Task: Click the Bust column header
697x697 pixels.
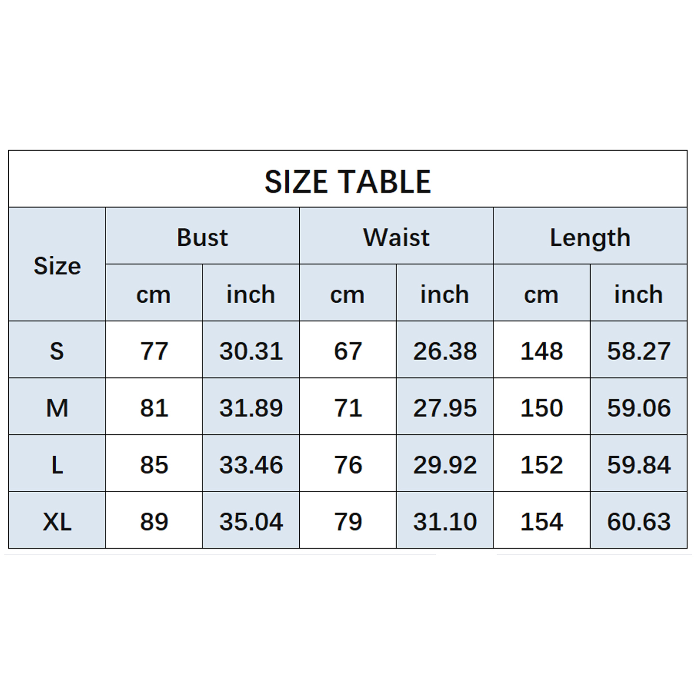Action: pos(202,237)
